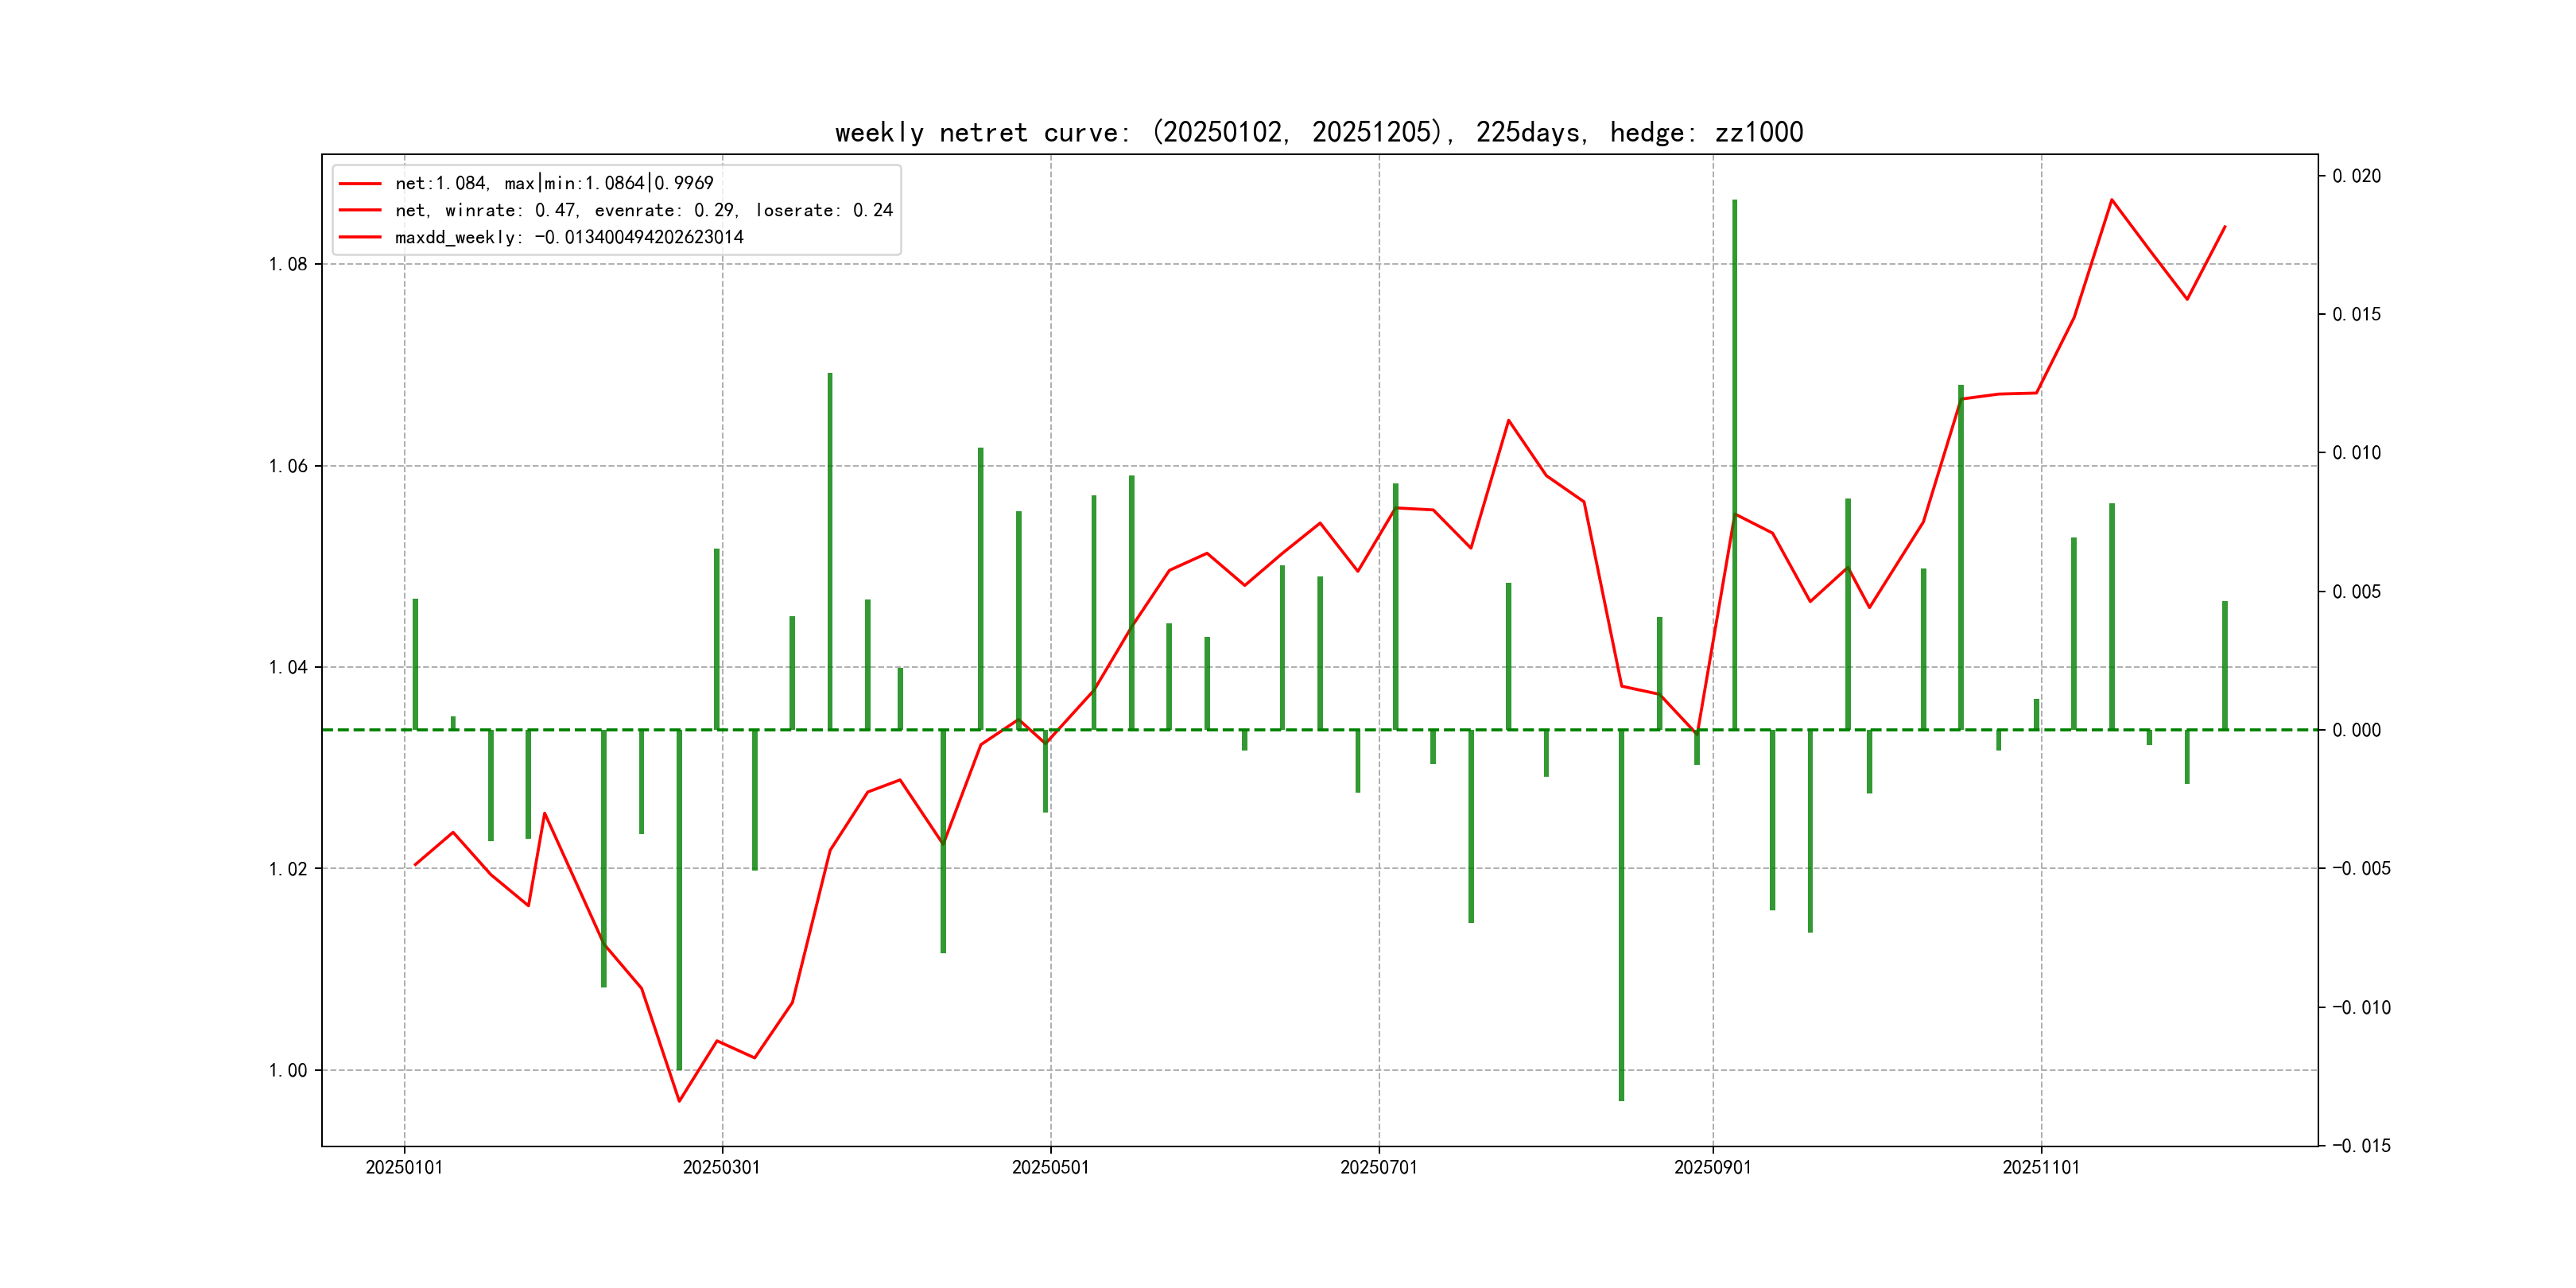Click the 20250101 x-axis date label
2576x1288 pixels.
[404, 1167]
